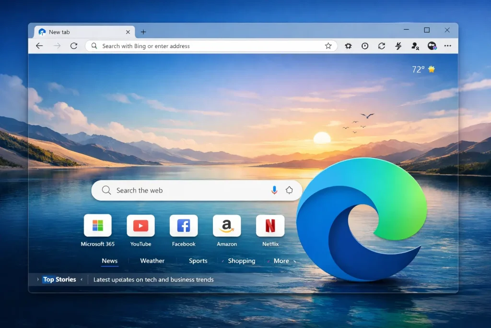Open Latest updates on tech headline
Screen dimensions: 491x328
click(153, 279)
